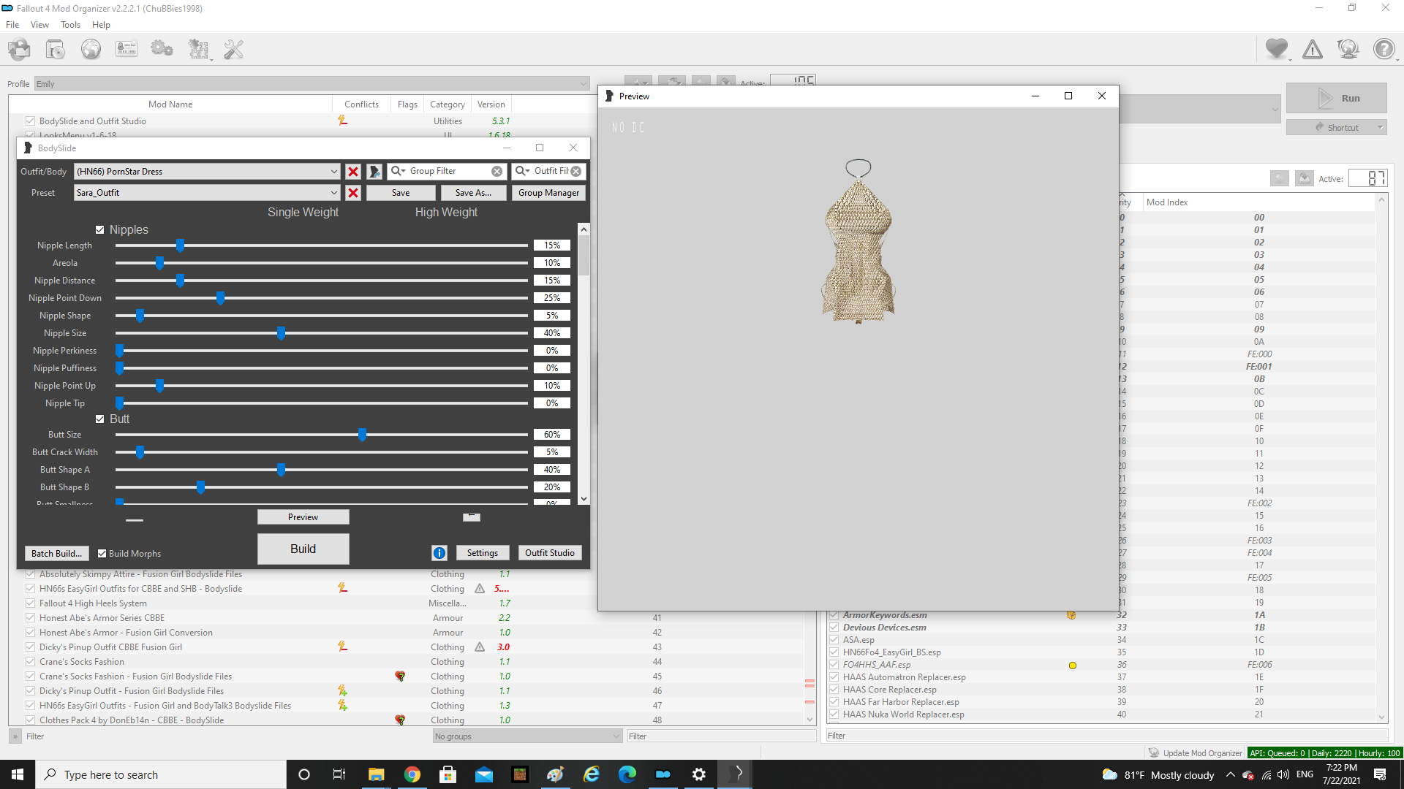Viewport: 1404px width, 789px height.
Task: Click the Nipple Size slider handle
Action: tap(281, 333)
